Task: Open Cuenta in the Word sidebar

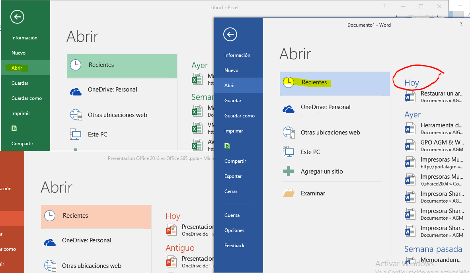Action: (x=232, y=215)
